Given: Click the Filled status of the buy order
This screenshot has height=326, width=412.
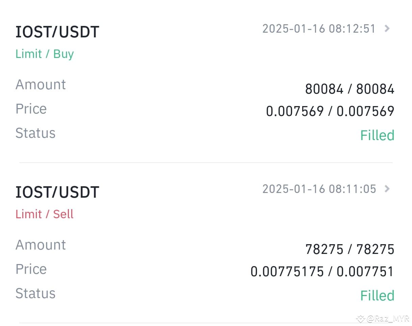Looking at the screenshot, I should [x=378, y=135].
